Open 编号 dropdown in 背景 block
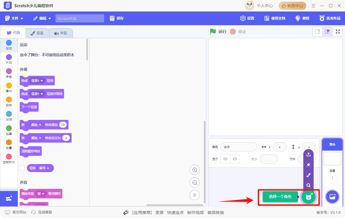The width and height of the screenshot is (345, 218). coord(44,168)
